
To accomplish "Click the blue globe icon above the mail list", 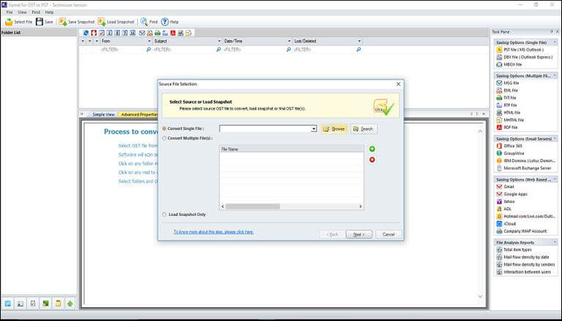I will (x=86, y=33).
